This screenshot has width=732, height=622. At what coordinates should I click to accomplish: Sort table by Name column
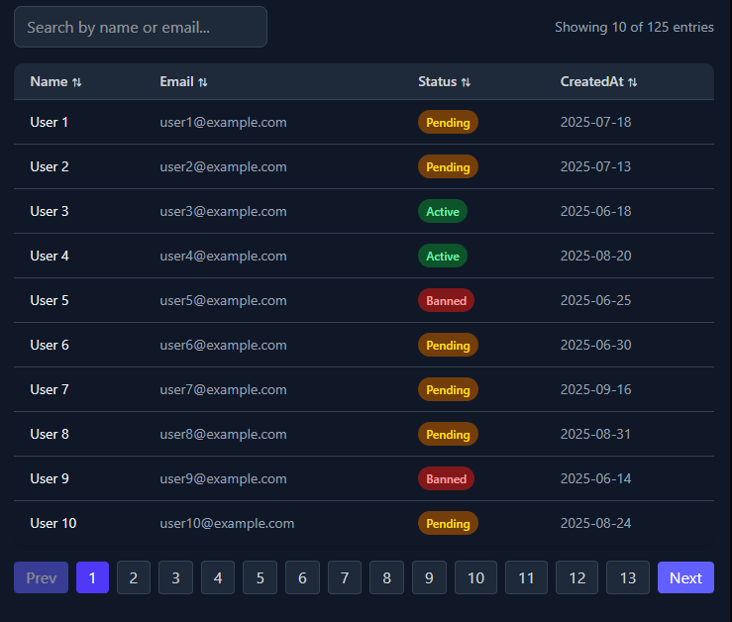[x=55, y=82]
